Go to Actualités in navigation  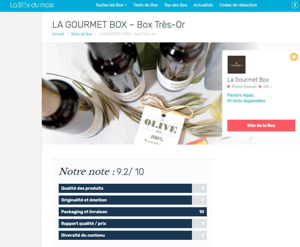point(203,5)
